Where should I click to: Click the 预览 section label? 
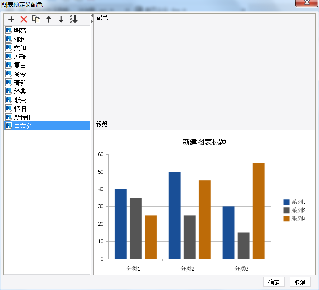[101, 124]
